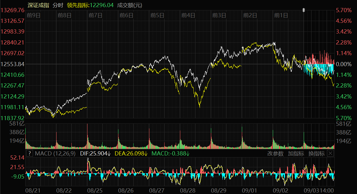Click the 4.56% red percent label
357x194 pixels.
(344, 21)
